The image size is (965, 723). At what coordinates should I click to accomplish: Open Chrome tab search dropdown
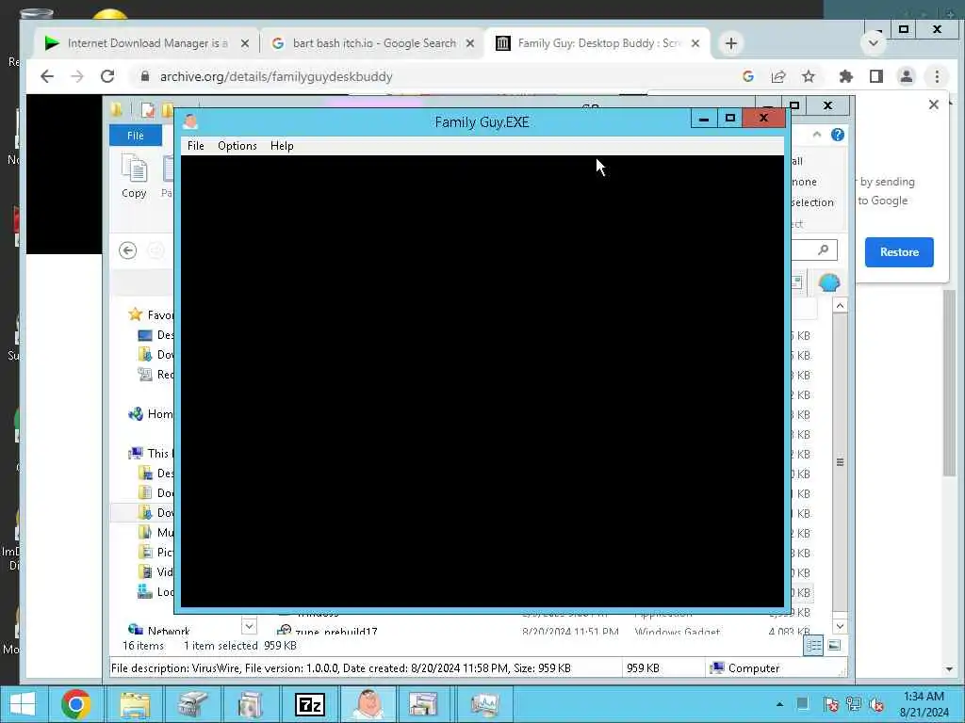[874, 43]
